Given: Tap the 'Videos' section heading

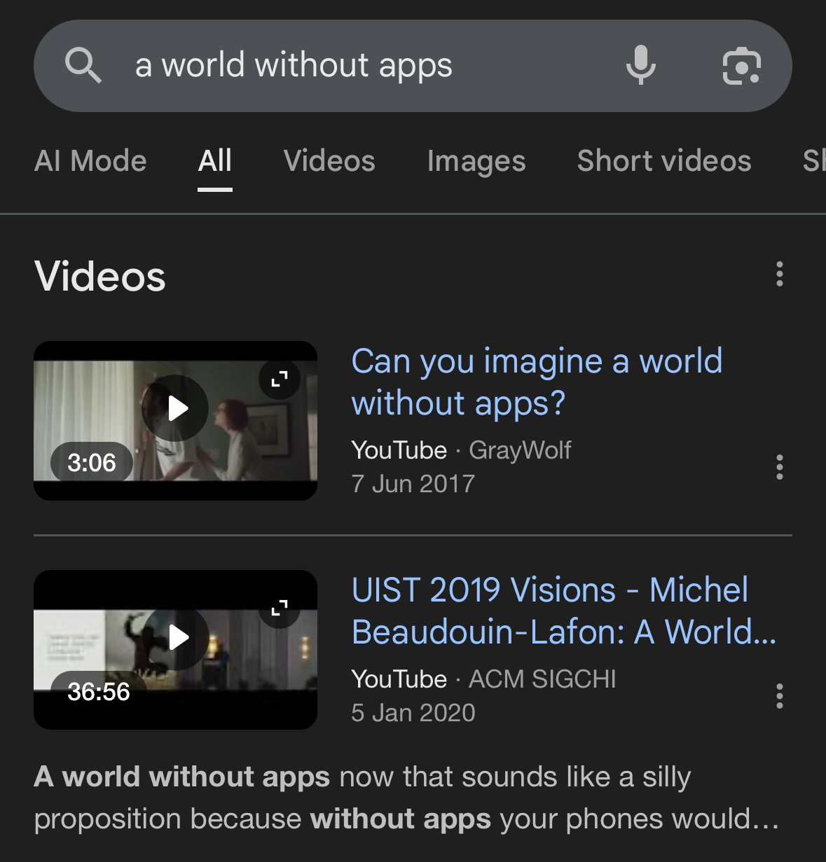Looking at the screenshot, I should point(100,277).
